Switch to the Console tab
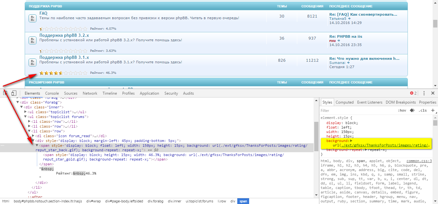438x204 pixels. [52, 93]
